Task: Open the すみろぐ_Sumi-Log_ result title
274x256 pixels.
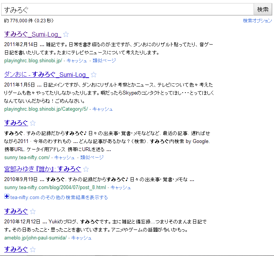Action: pos(33,34)
